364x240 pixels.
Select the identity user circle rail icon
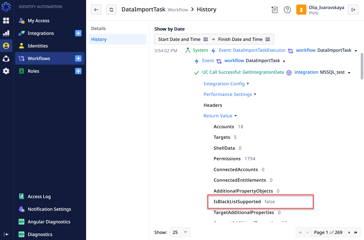click(x=6, y=46)
